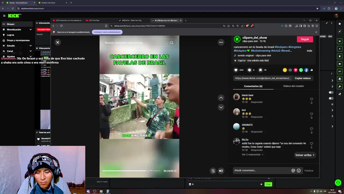Expand description with más

coord(309,51)
